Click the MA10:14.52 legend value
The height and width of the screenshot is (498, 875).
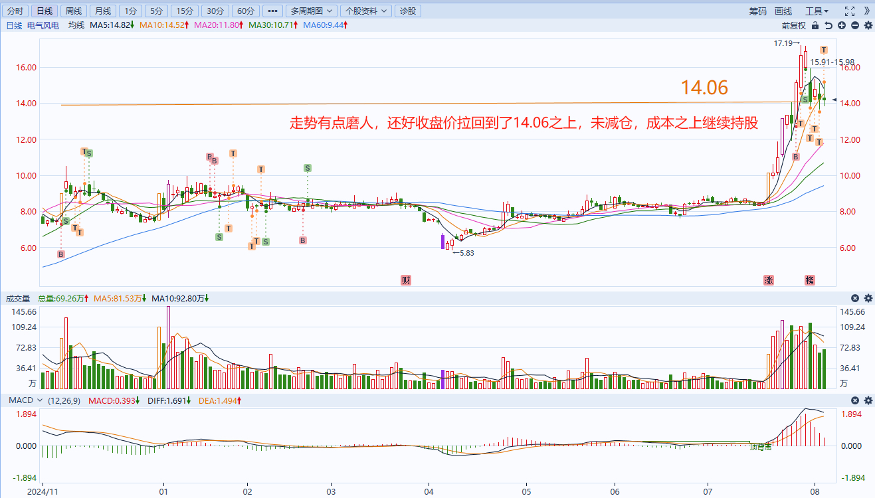[165, 25]
